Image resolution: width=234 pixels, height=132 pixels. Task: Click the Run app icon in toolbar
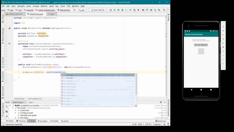click(110, 10)
